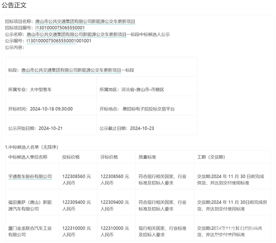
Task: Click notice number I1301000075065550001001001
Action: point(59,41)
